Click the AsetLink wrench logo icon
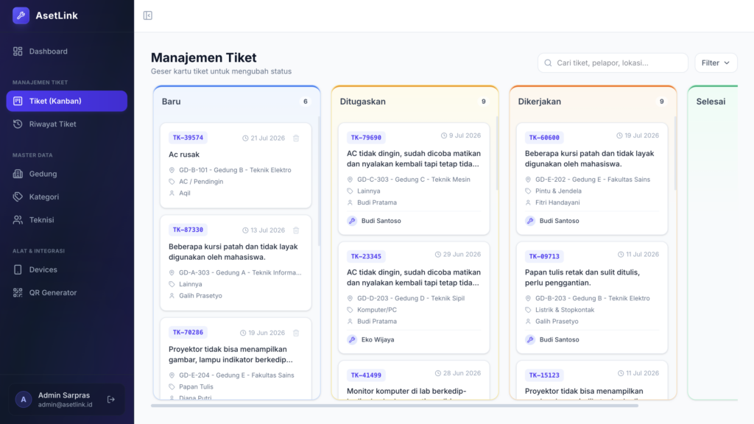This screenshot has height=424, width=754. (x=21, y=15)
